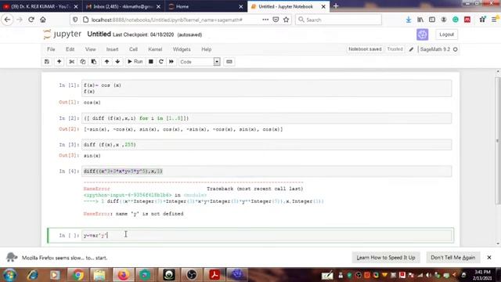Go back with the browser back arrow
This screenshot has height=282, width=501.
pos(7,20)
